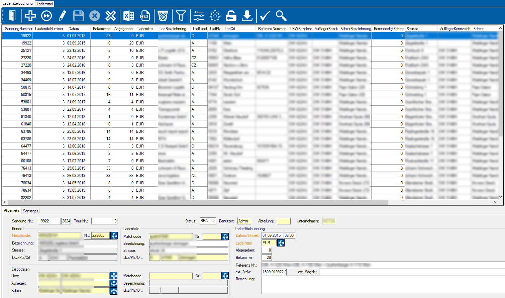505x298 pixels.
Task: Click the trash basket icon
Action: click(163, 16)
